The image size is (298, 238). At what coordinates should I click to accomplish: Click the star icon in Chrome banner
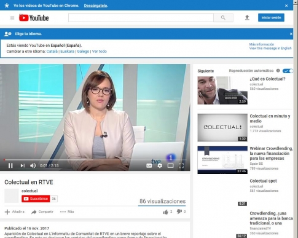(x=7, y=6)
